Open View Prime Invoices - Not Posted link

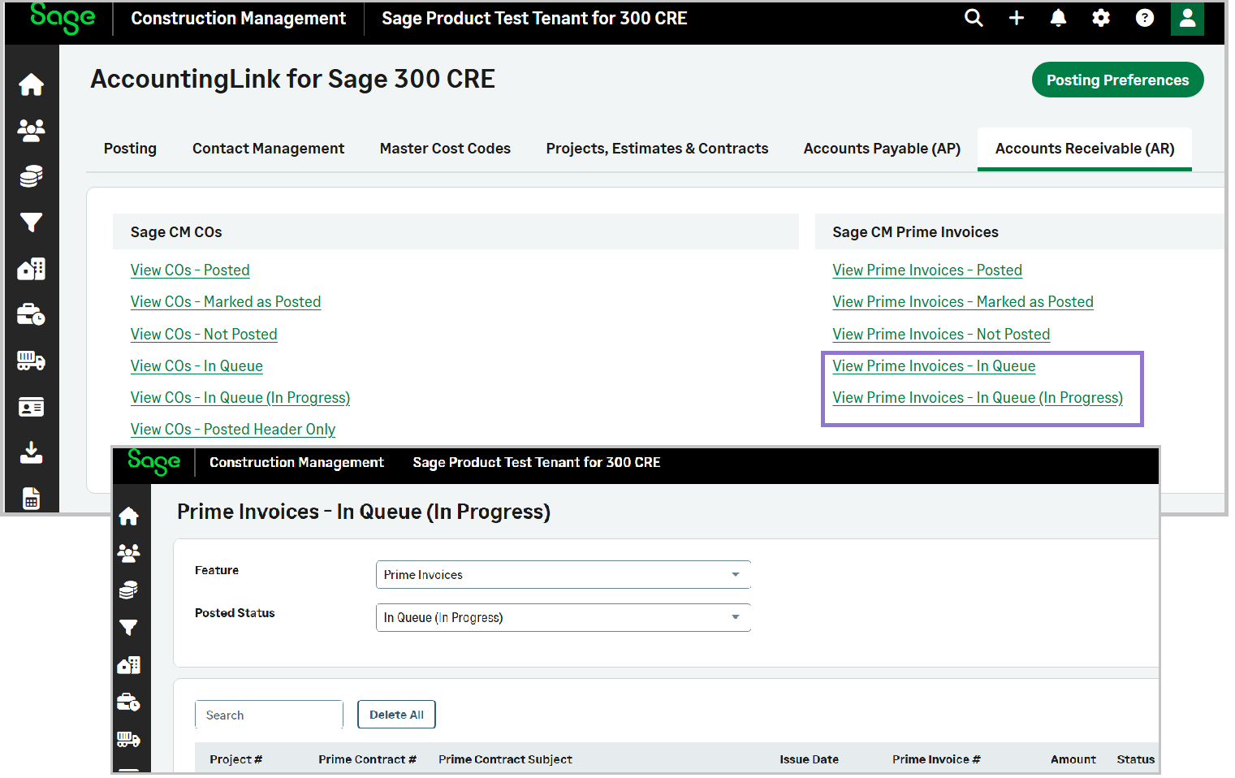tap(941, 335)
